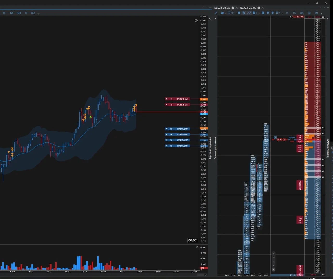Toggle the line chart icon in DOM toolbar

(x=249, y=13)
